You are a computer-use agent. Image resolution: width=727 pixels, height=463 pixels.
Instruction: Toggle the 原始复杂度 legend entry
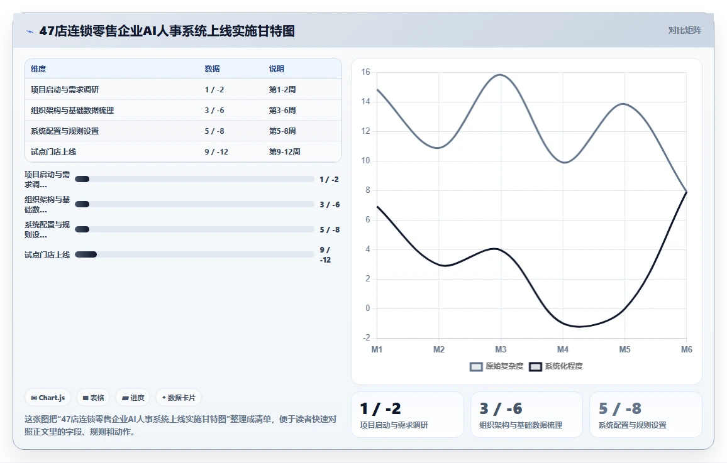pos(496,366)
